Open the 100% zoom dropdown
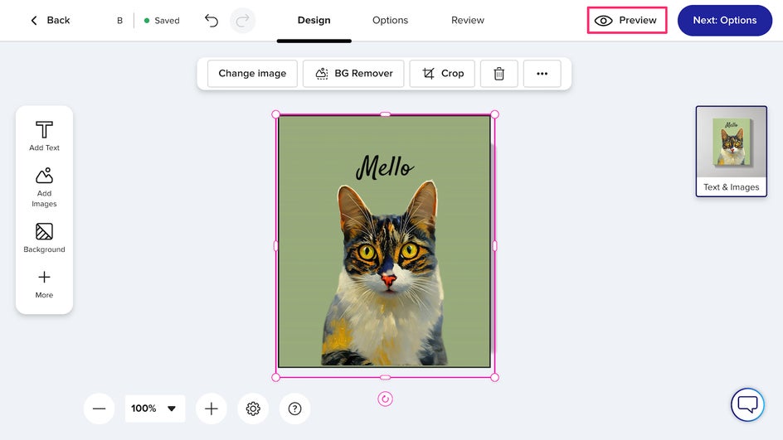Viewport: 783px width, 440px height. [155, 409]
